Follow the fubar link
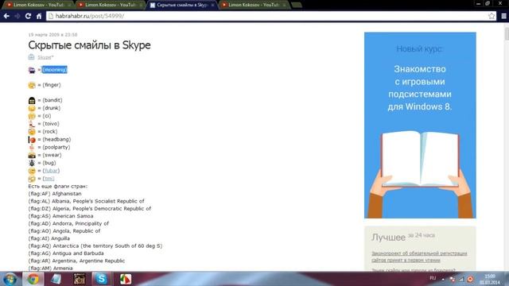The height and width of the screenshot is (286, 509). 51,171
